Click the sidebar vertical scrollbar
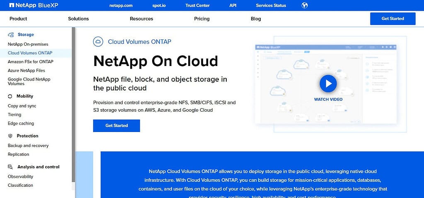Viewport: 424px width, 198px height. coord(73,105)
